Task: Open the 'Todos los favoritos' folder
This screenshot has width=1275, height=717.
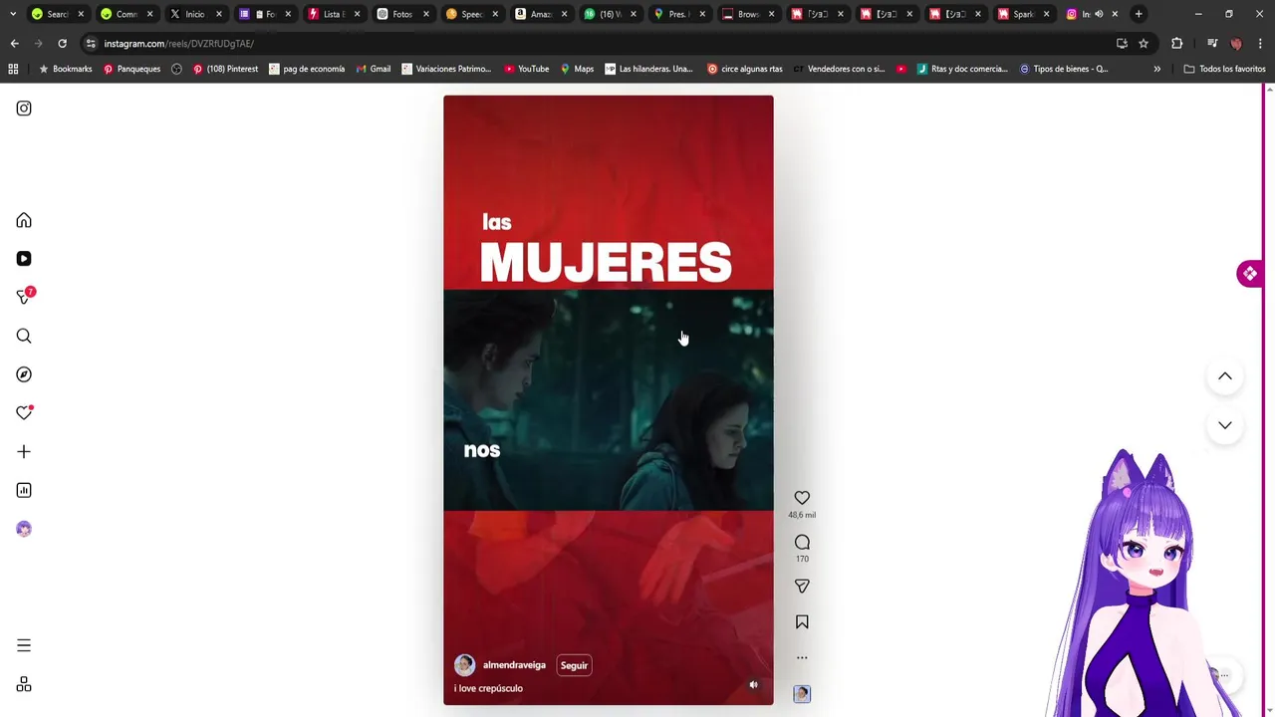Action: click(1224, 69)
